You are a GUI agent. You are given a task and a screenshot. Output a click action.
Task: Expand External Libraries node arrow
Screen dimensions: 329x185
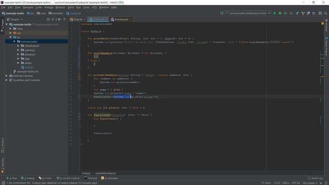[x=7, y=76]
